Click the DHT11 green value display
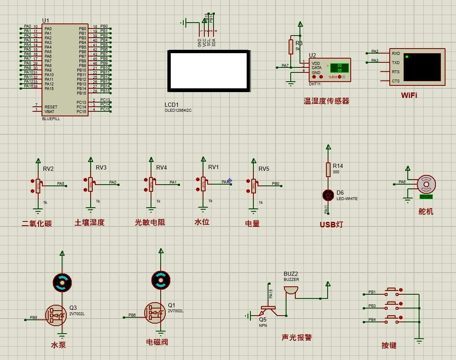456x360 pixels. 339,68
